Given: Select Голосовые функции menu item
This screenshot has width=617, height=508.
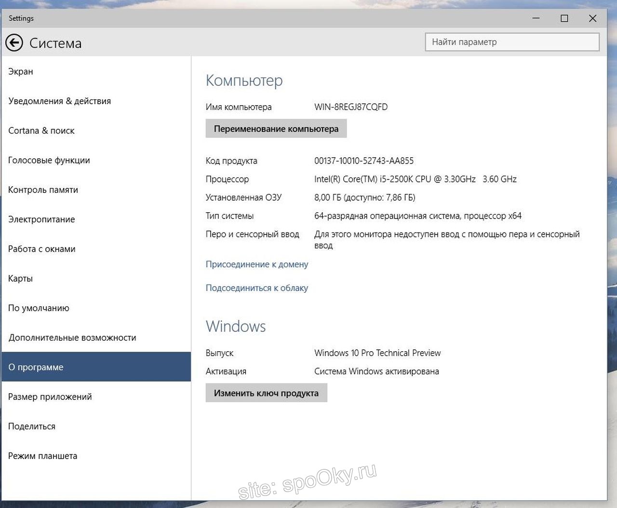Looking at the screenshot, I should [x=96, y=160].
